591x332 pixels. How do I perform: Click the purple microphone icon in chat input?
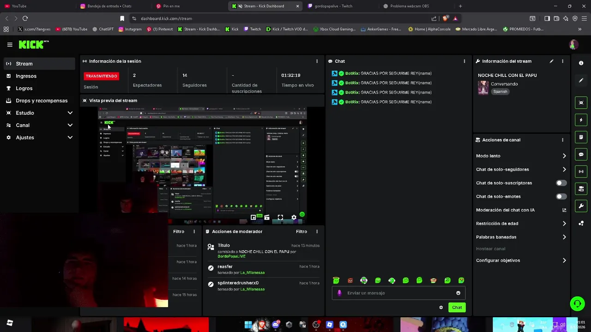click(x=340, y=293)
